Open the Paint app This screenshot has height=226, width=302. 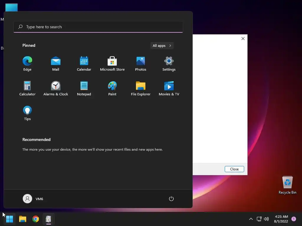(x=112, y=89)
